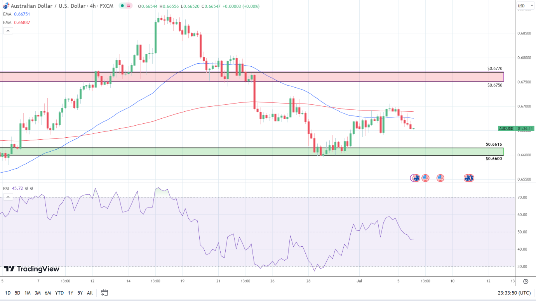536x301 pixels.
Task: Collapse the RSI pane legend chevron
Action: (x=7, y=197)
